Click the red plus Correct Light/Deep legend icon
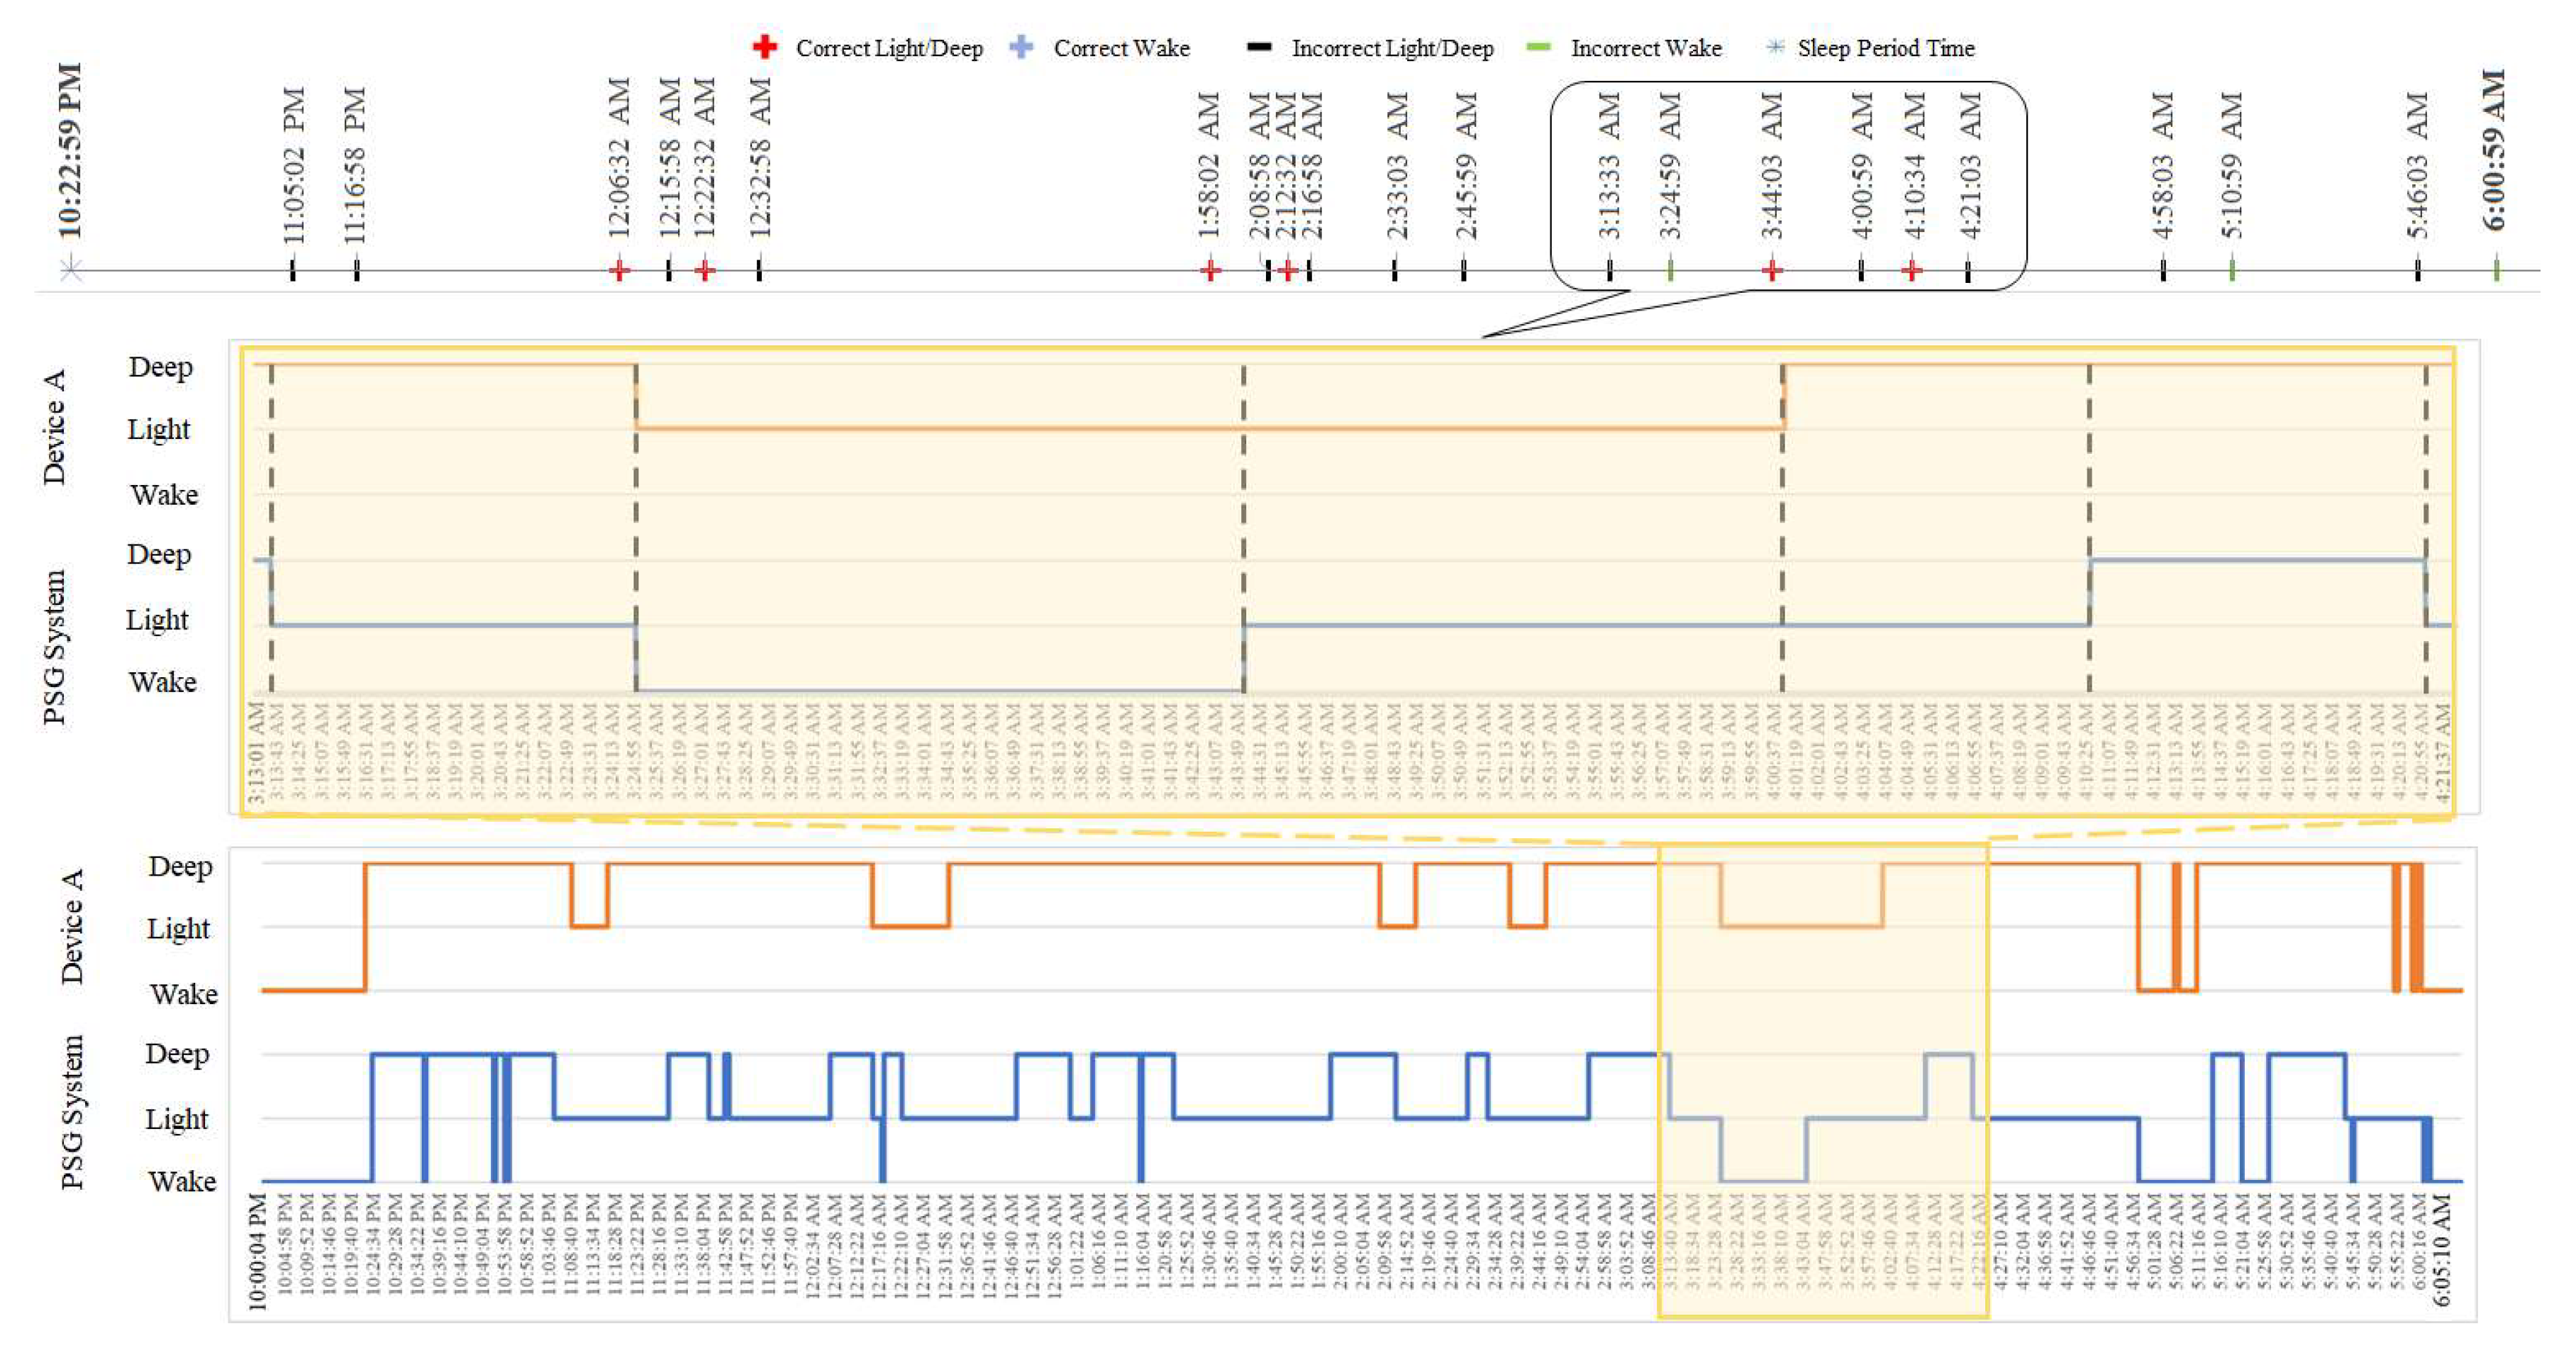The height and width of the screenshot is (1353, 2576). 765,47
